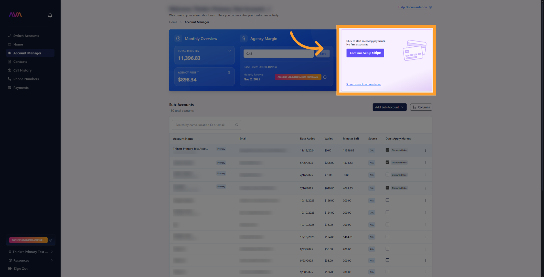Open the Columns selector
544x277 pixels.
point(421,107)
